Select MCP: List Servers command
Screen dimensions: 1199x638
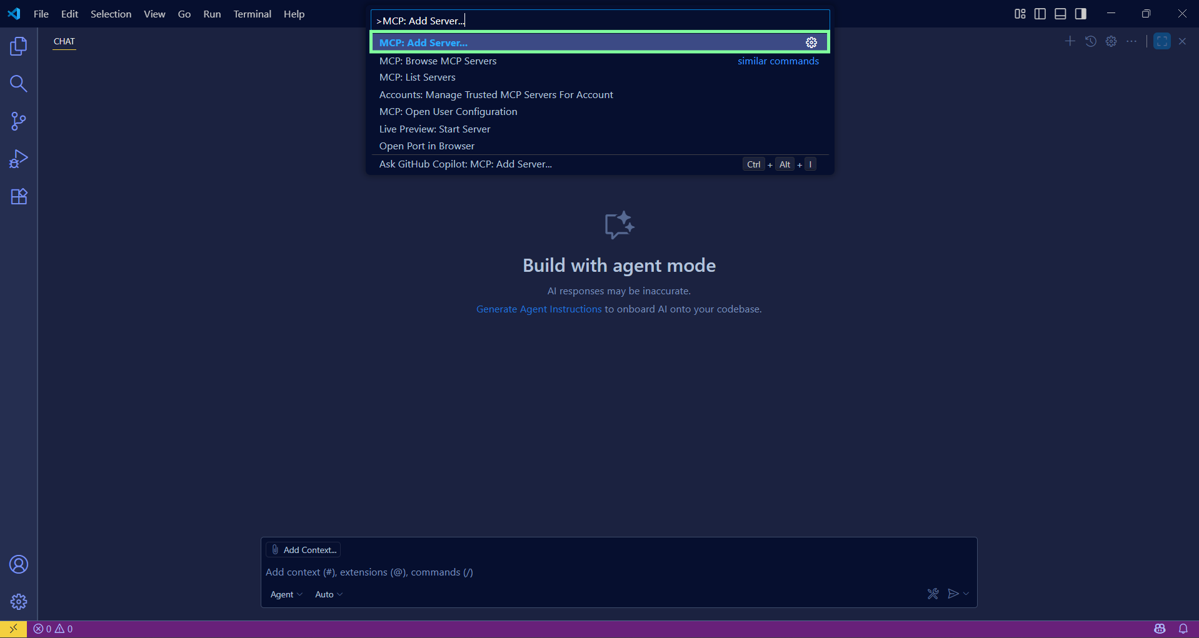(x=600, y=77)
